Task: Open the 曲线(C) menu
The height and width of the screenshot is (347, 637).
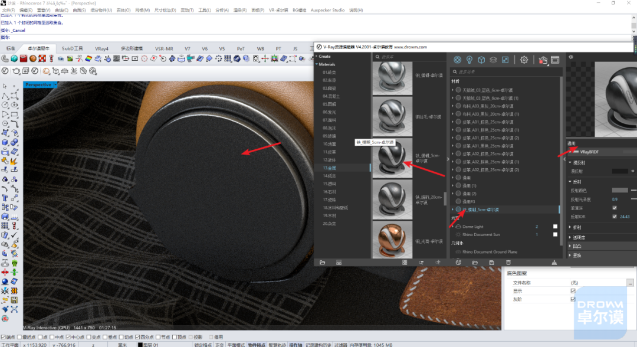Action: (61, 10)
